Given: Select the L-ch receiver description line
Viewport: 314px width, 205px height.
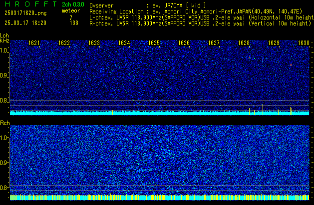Looking at the screenshot, I should click(202, 17).
